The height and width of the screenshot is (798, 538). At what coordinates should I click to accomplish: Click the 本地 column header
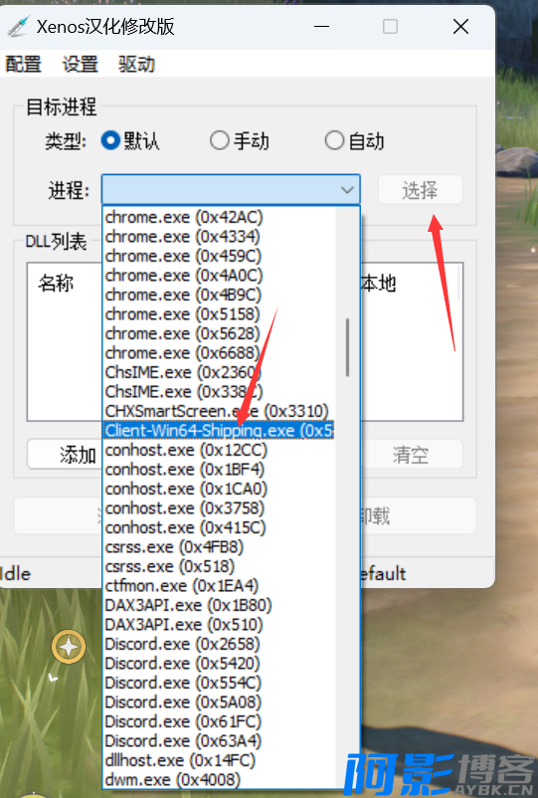pyautogui.click(x=378, y=283)
